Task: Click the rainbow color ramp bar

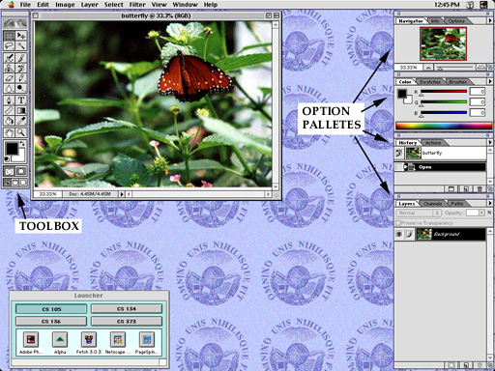Action: pos(444,126)
